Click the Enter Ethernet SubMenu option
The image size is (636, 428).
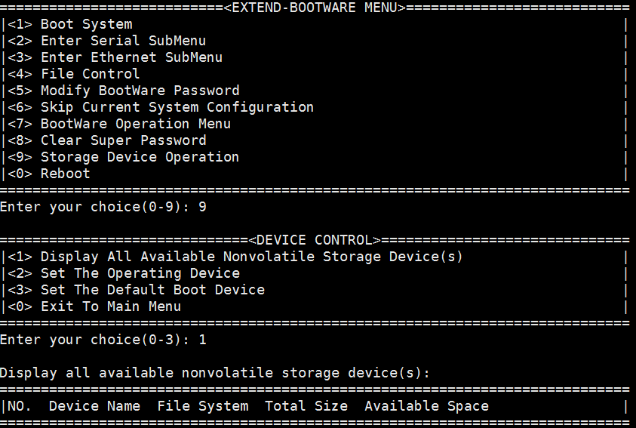pyautogui.click(x=131, y=57)
